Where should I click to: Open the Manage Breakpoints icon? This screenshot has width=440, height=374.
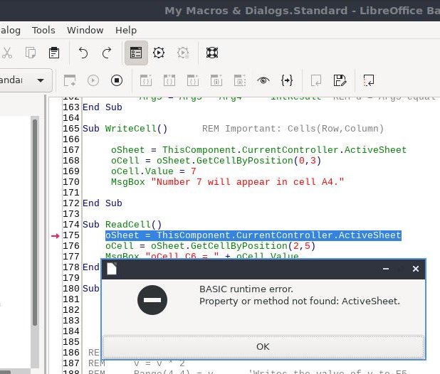tap(240, 80)
